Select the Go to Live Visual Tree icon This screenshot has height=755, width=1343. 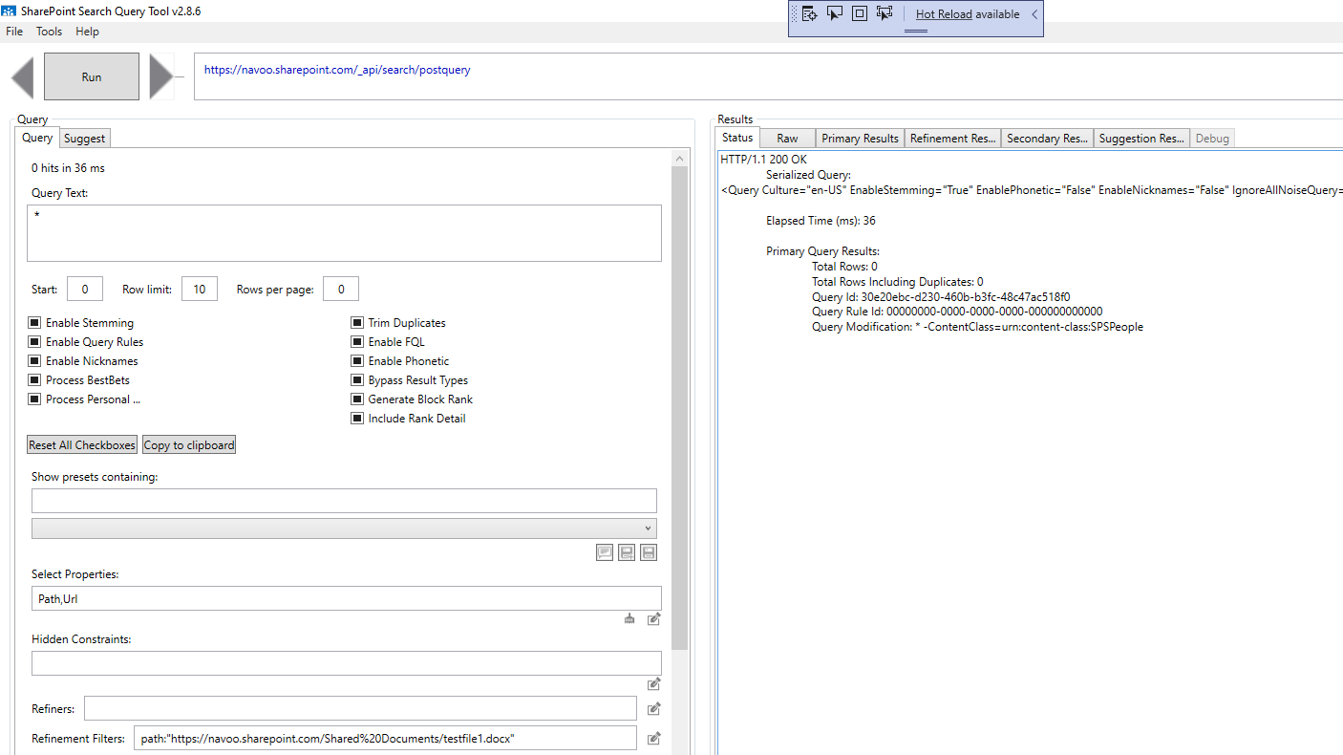(809, 13)
